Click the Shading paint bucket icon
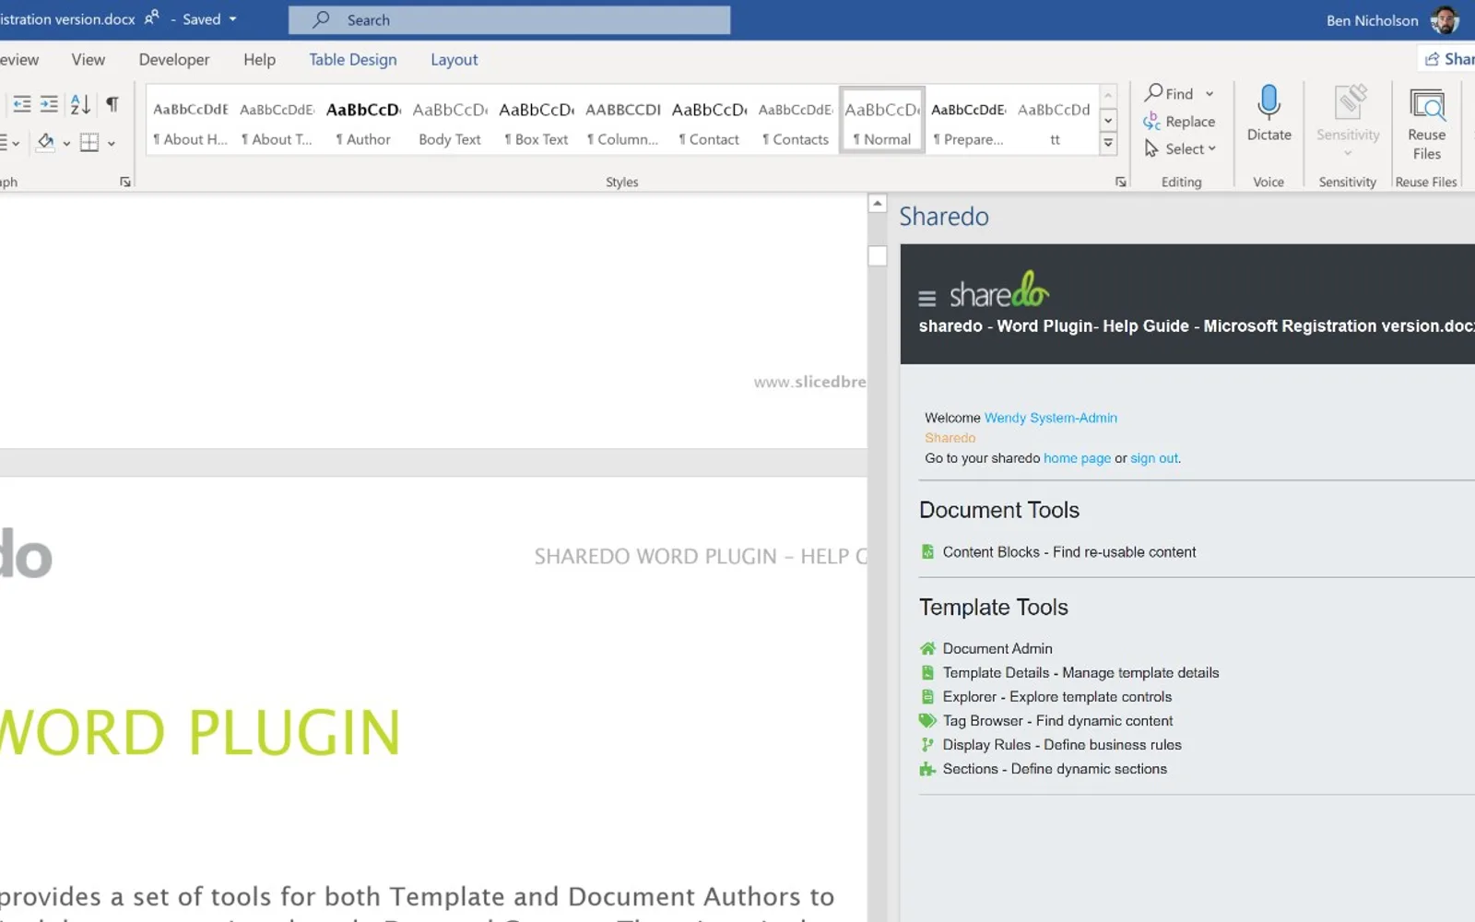This screenshot has height=922, width=1475. click(x=44, y=142)
